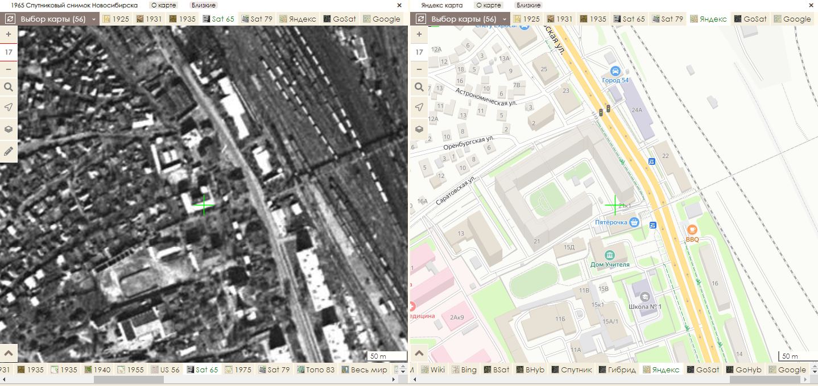This screenshot has height=386, width=818.
Task: Open the layers tool on the left map
Action: tap(9, 129)
